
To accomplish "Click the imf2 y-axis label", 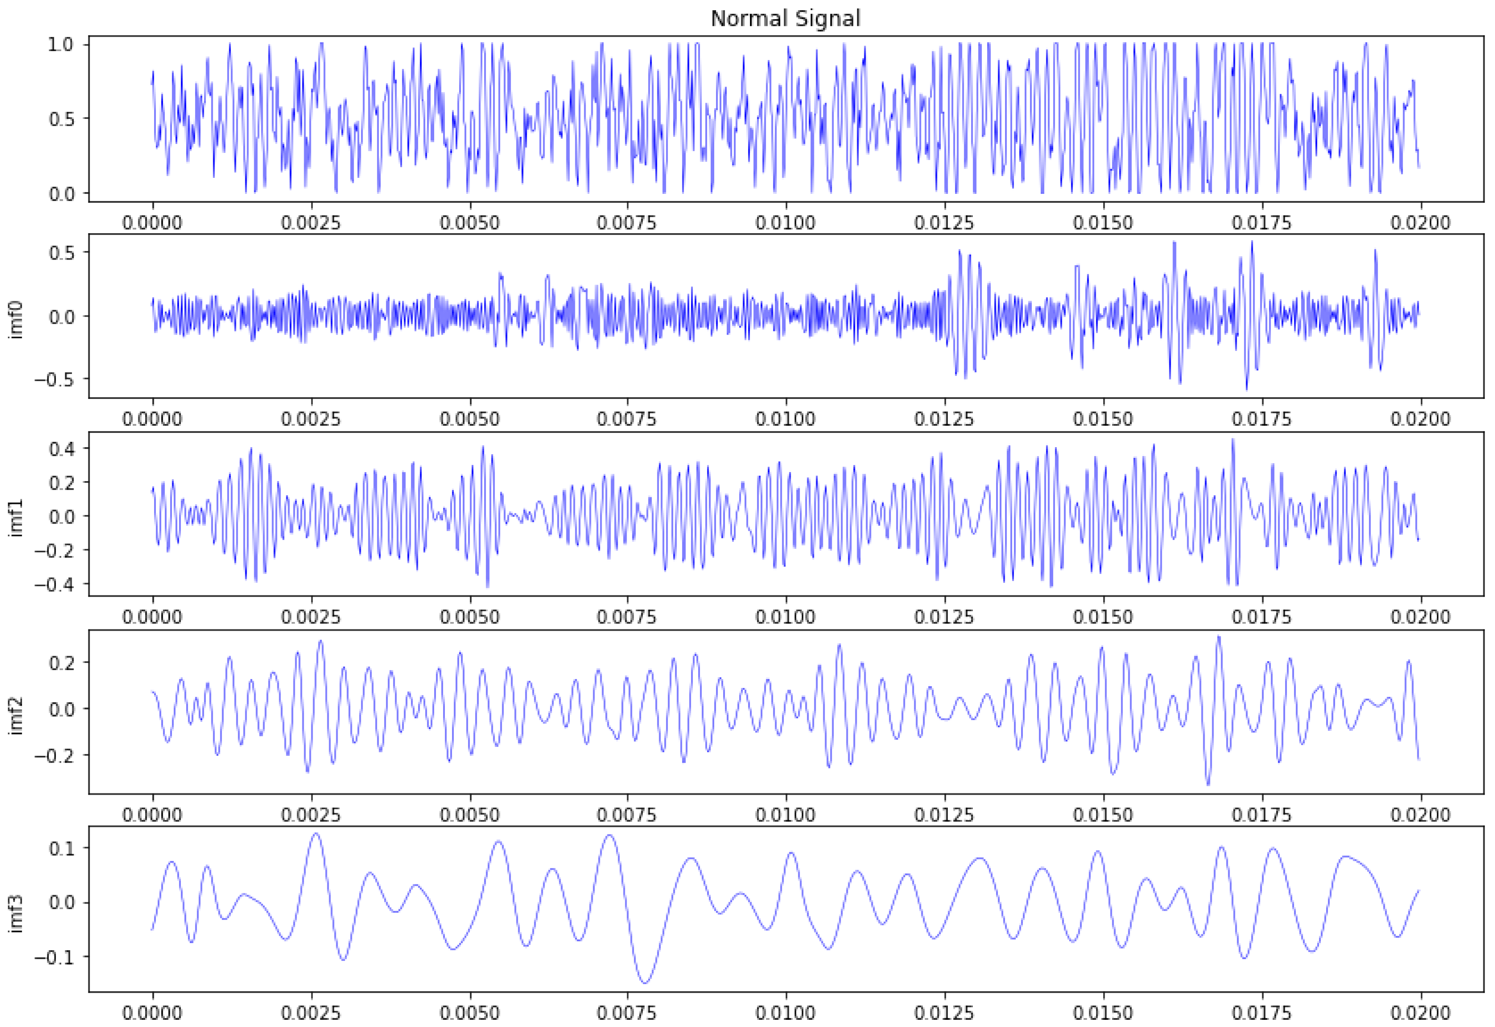I will click(16, 716).
